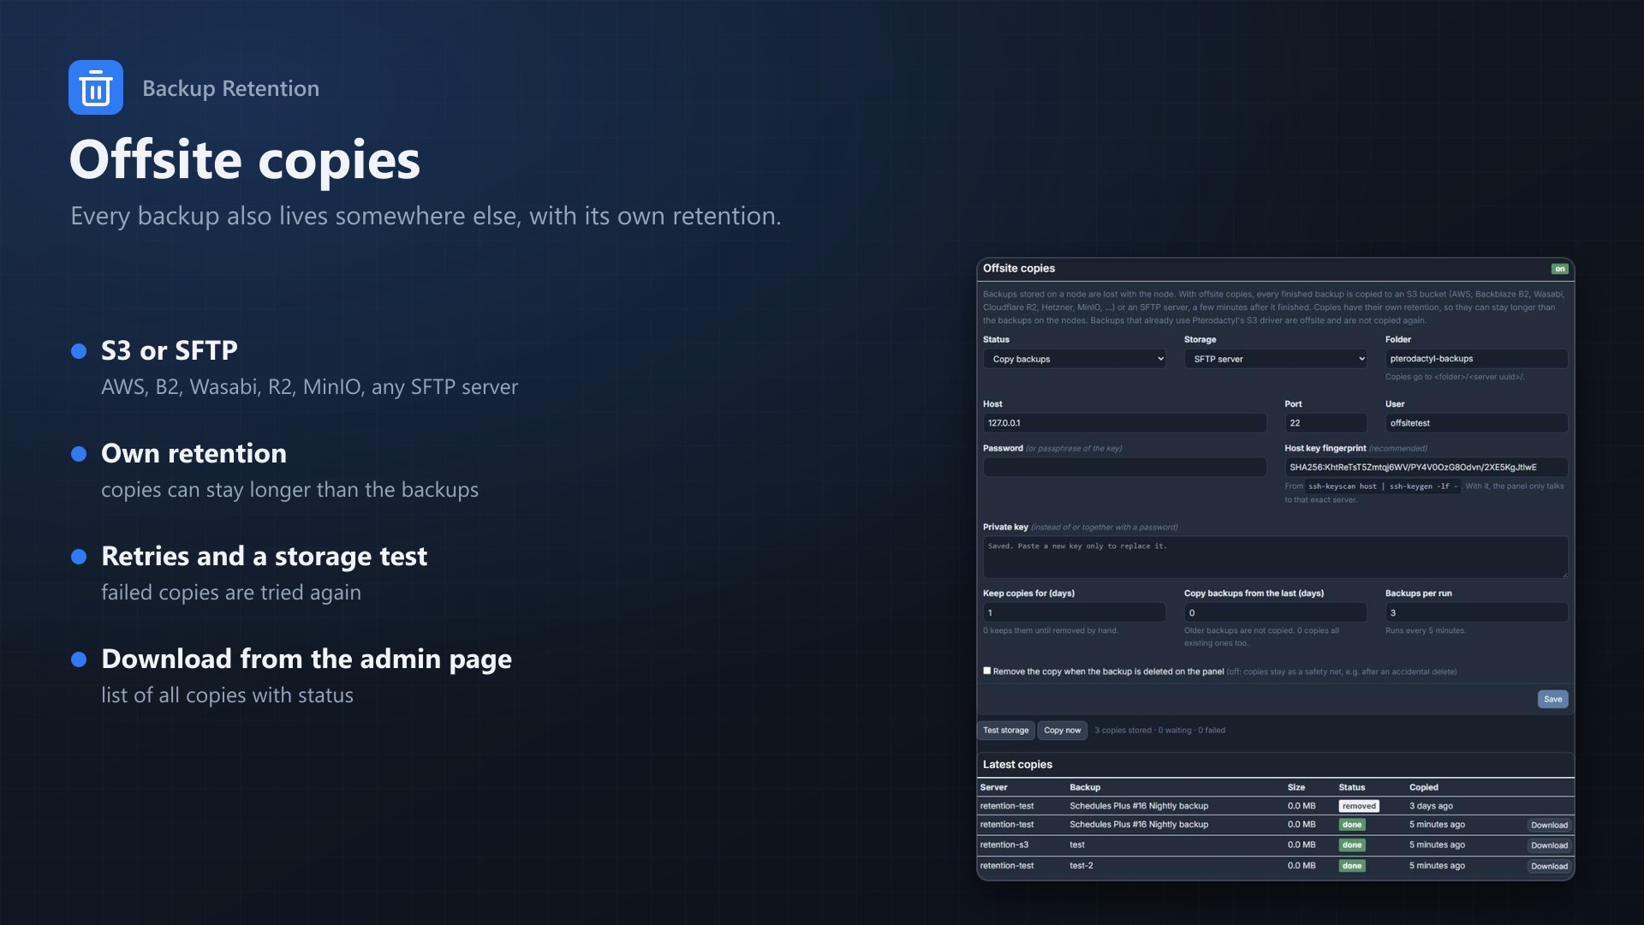
Task: Click the 'Offsite copies' slide title
Action: coord(245,160)
